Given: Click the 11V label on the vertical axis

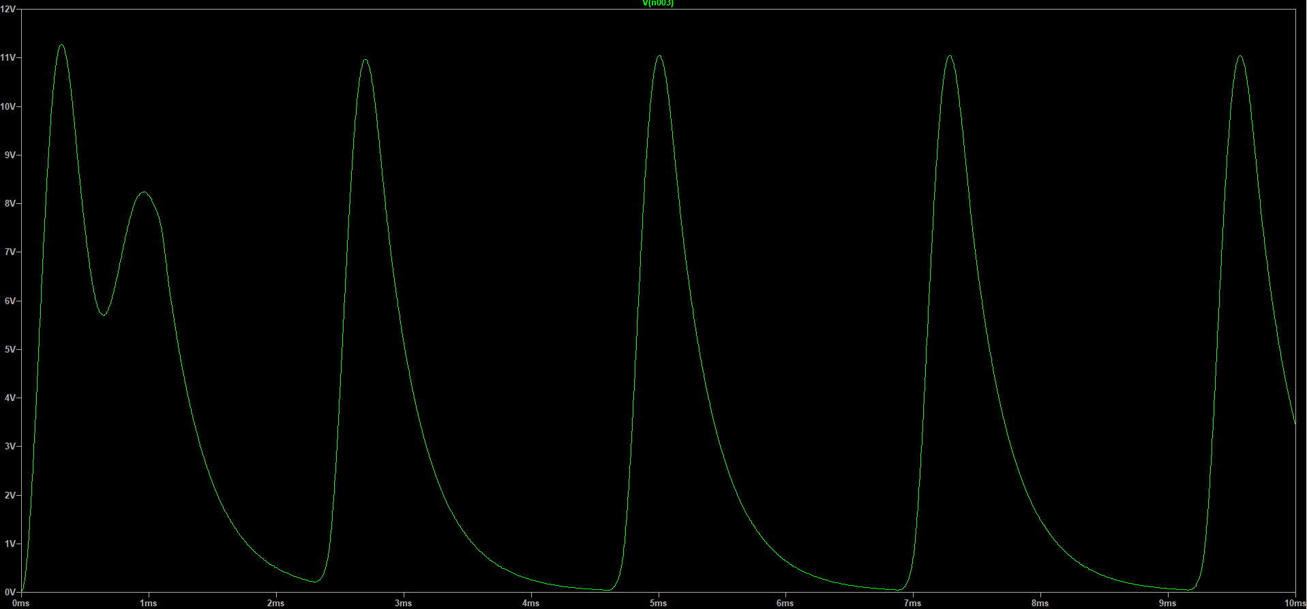Looking at the screenshot, I should [x=7, y=58].
